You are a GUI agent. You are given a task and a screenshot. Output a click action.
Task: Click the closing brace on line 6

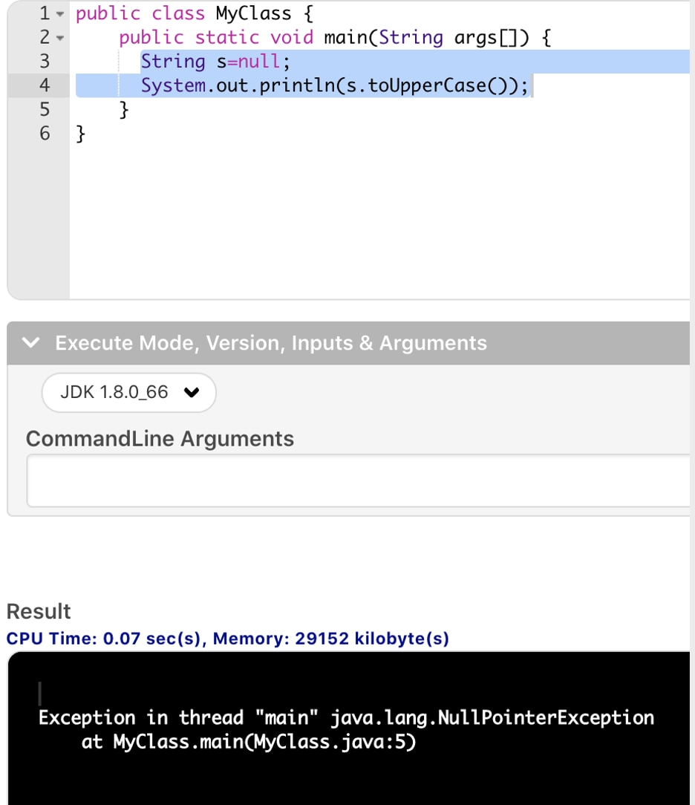pos(81,134)
